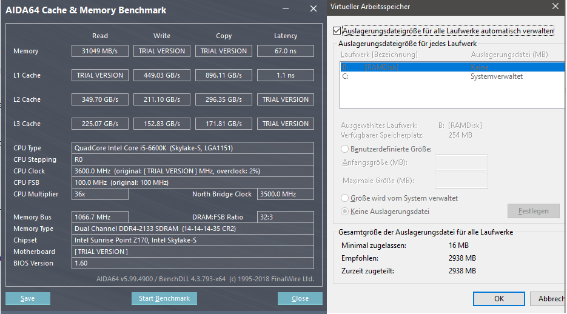Click Empfohlen value 2938 MB
The height and width of the screenshot is (314, 567).
[x=462, y=258]
